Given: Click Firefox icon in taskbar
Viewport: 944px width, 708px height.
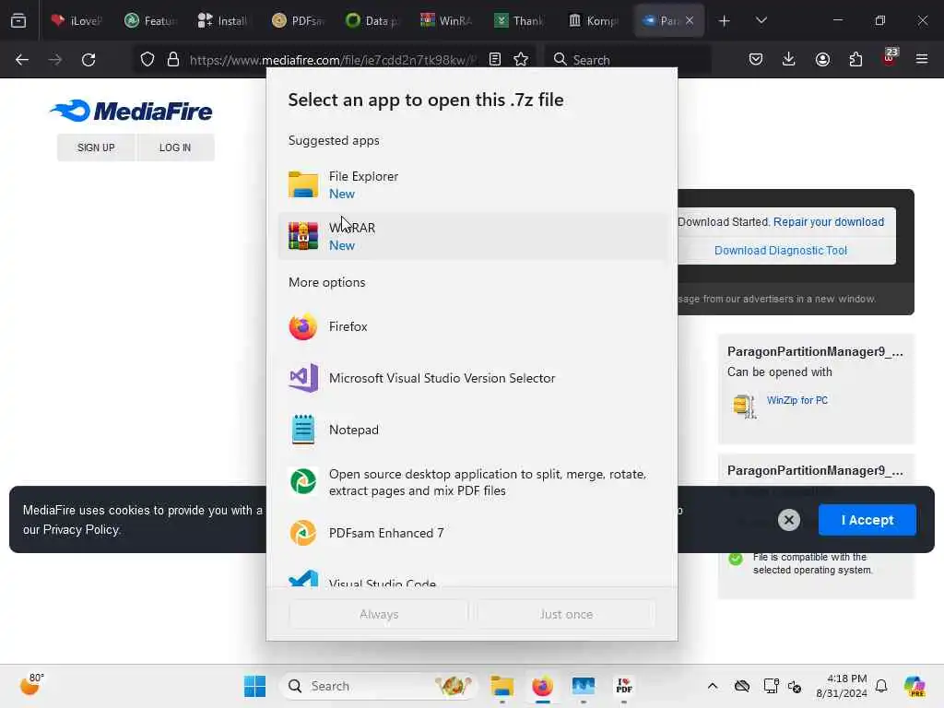Looking at the screenshot, I should pyautogui.click(x=542, y=686).
